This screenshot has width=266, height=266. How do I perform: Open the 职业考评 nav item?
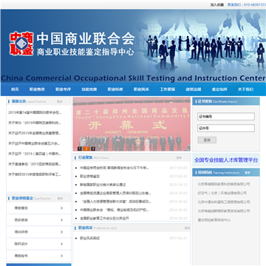click(63, 89)
